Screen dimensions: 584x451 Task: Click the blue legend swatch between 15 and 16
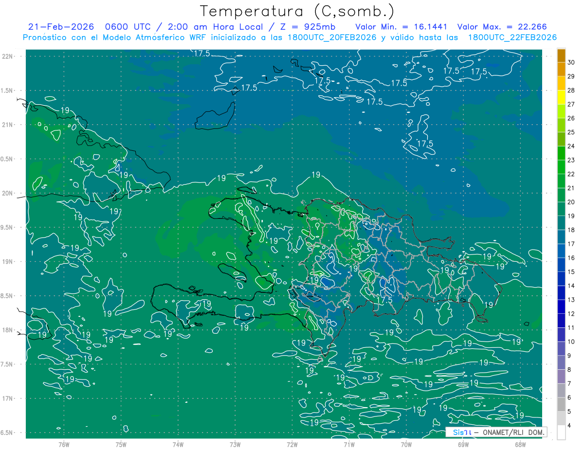tap(561, 265)
